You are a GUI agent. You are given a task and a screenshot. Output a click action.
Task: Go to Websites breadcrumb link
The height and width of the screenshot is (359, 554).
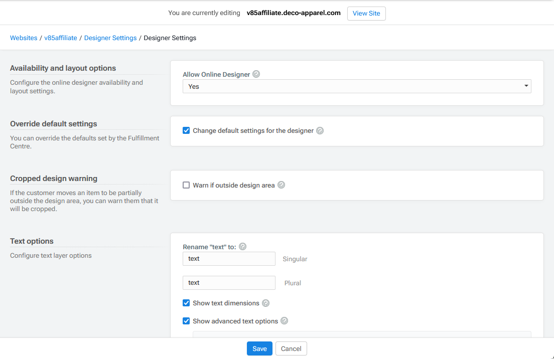[x=24, y=38]
